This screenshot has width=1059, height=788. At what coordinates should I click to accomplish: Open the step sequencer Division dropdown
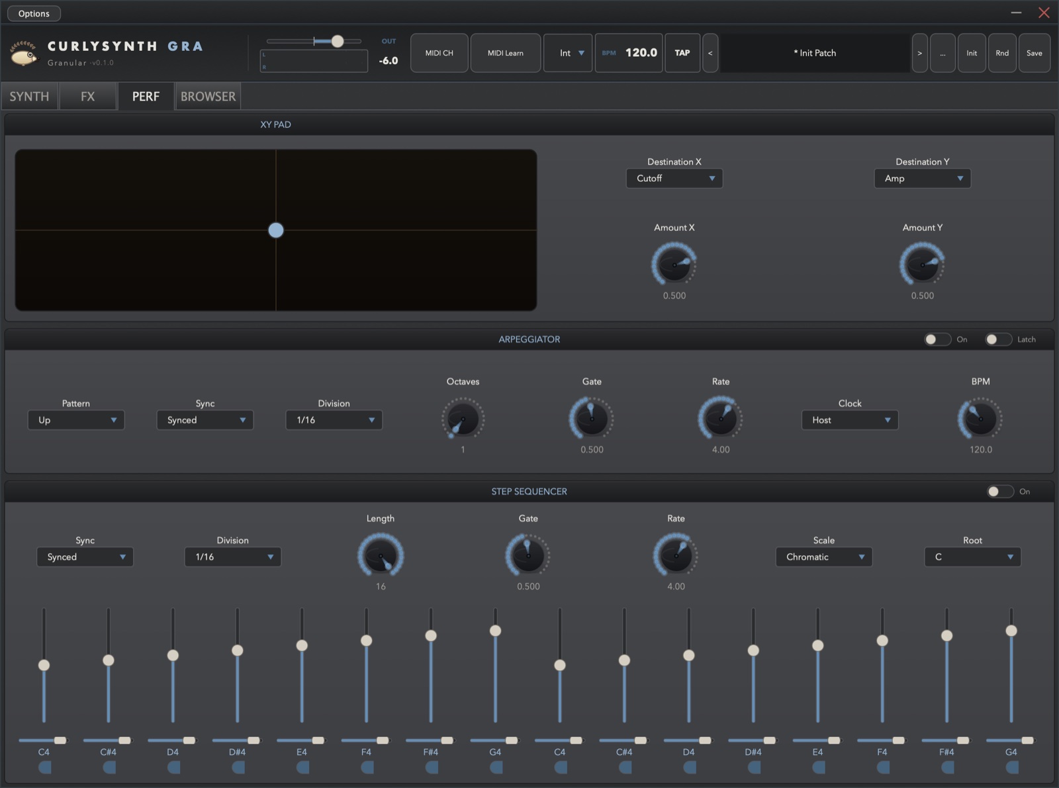click(233, 557)
